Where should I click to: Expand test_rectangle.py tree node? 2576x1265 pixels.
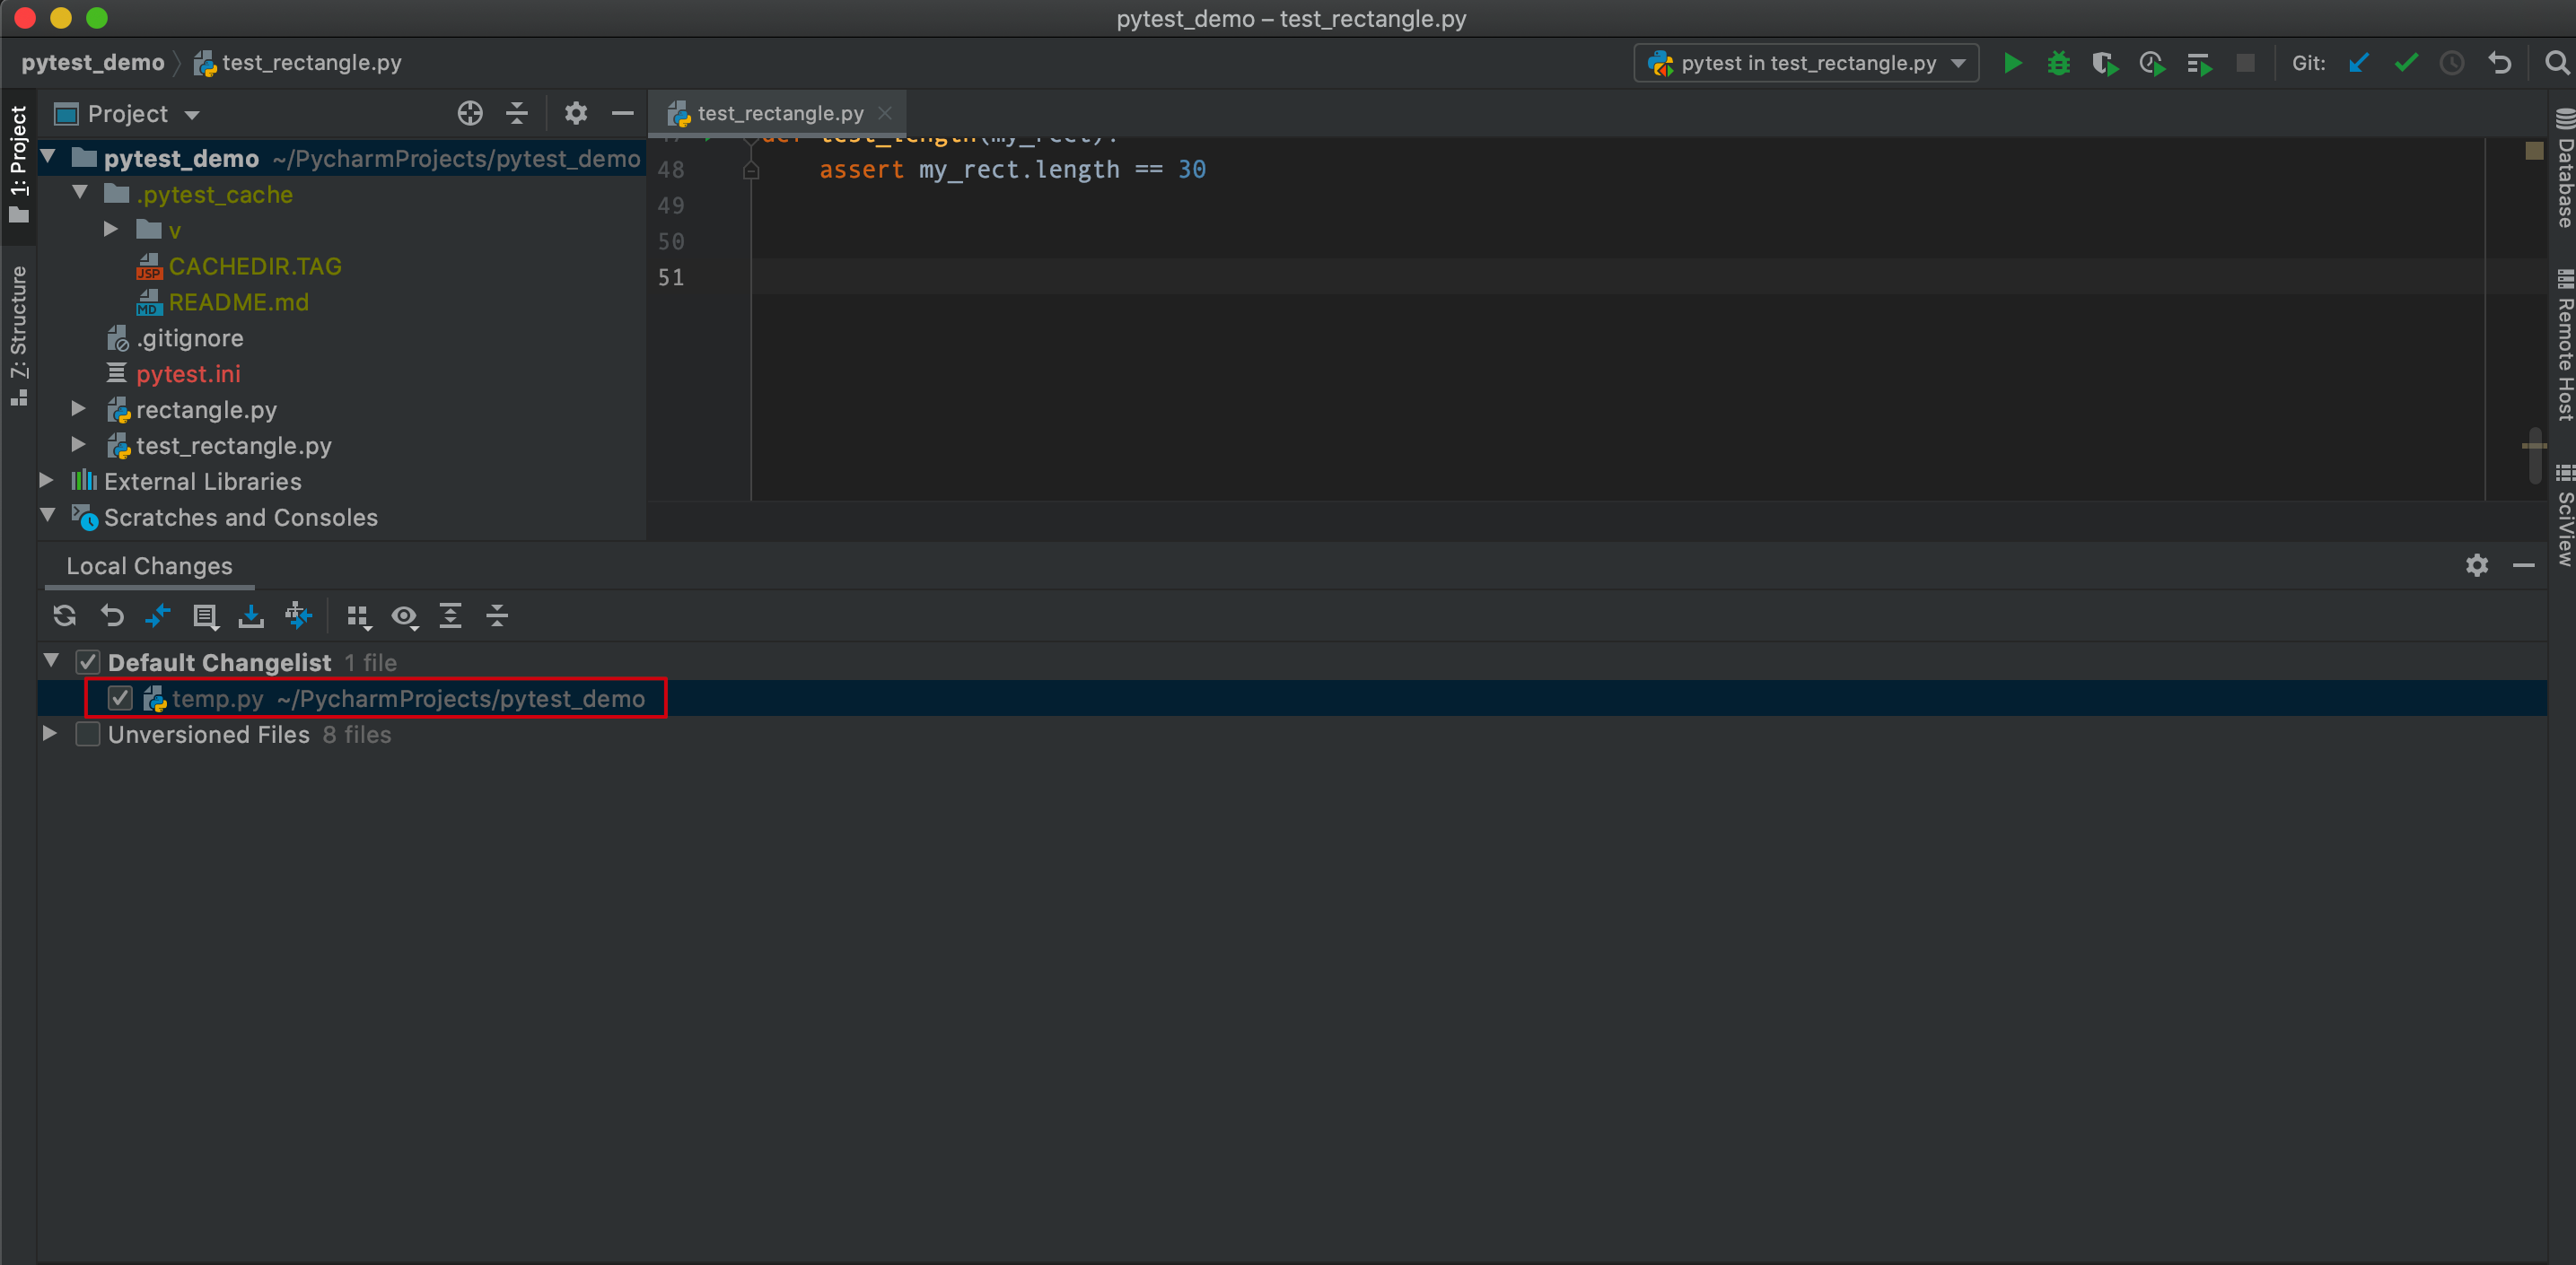[79, 445]
